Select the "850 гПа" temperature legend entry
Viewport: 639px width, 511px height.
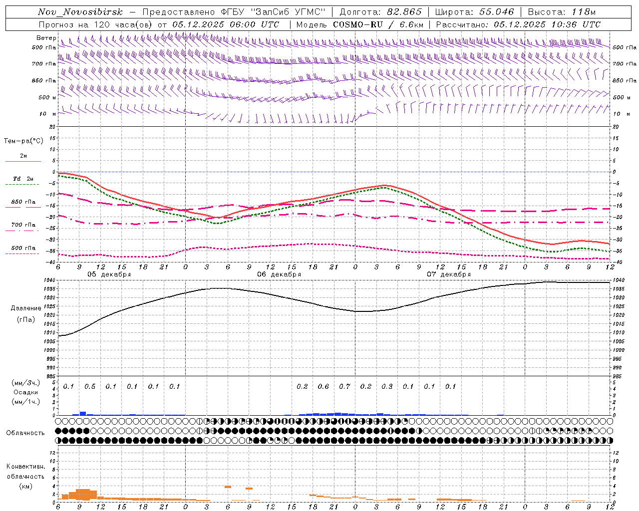(23, 202)
